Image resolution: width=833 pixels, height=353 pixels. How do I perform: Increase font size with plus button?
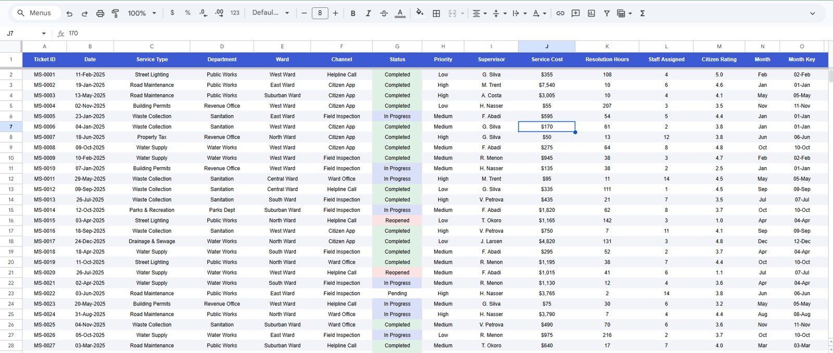coord(335,13)
